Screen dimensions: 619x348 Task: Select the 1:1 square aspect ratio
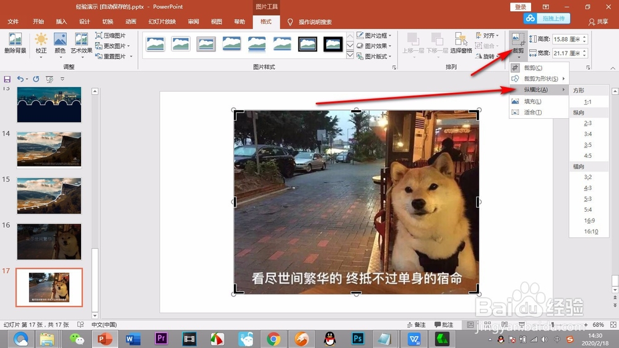[588, 102]
